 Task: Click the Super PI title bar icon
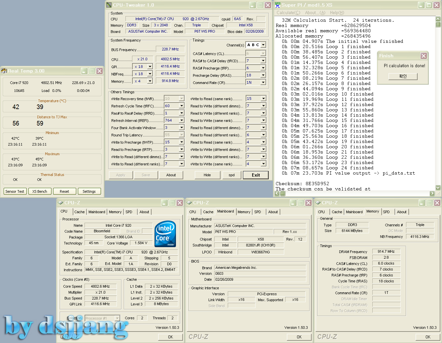tap(278, 5)
